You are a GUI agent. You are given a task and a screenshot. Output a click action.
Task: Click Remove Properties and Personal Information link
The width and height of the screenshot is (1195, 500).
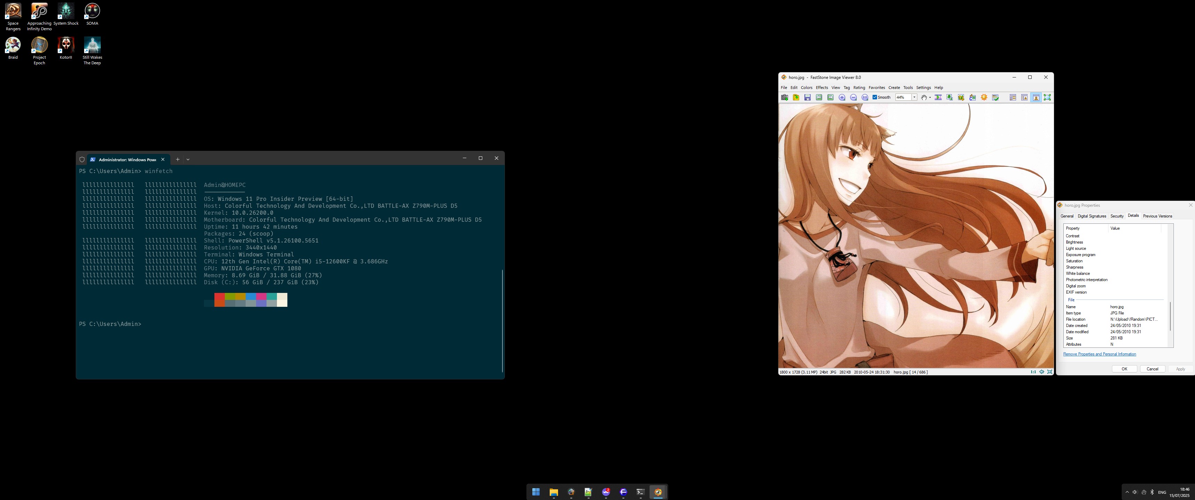pyautogui.click(x=1099, y=354)
